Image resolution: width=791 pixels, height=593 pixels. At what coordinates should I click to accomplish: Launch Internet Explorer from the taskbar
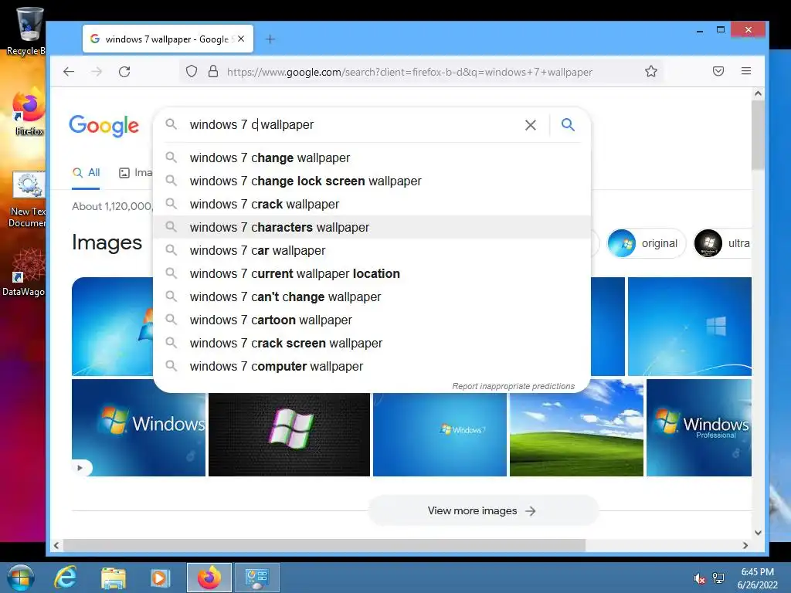click(x=66, y=578)
